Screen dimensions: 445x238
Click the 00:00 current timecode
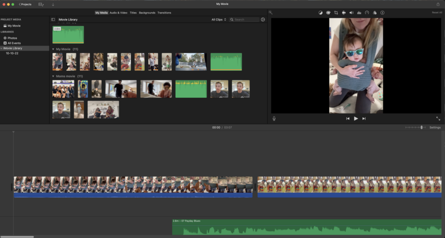pyautogui.click(x=216, y=127)
